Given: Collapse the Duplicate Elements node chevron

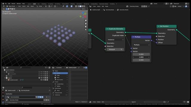Looking at the screenshot, I should [x=107, y=29].
